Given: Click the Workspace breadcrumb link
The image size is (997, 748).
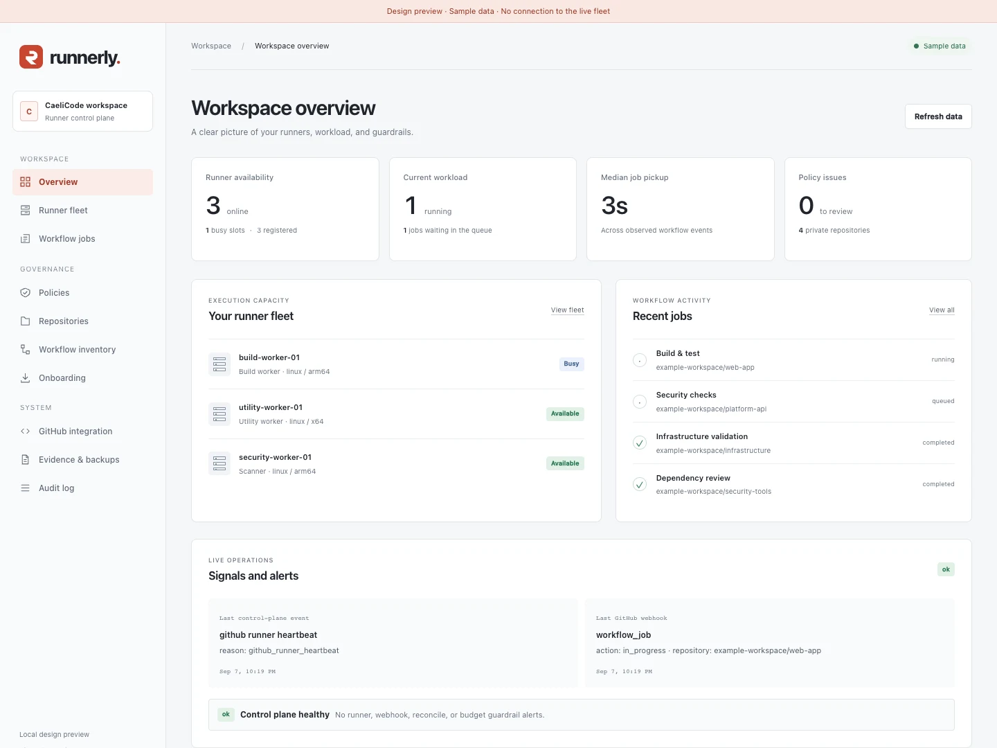Looking at the screenshot, I should coord(211,46).
